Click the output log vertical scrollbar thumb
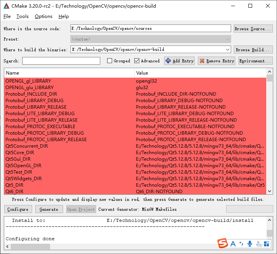 coord(269,233)
